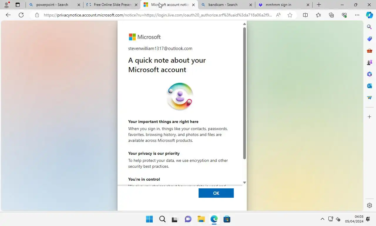Click the stevenwilliam1317@outlook.com email text
Screen dimensions: 376x226
click(x=160, y=49)
